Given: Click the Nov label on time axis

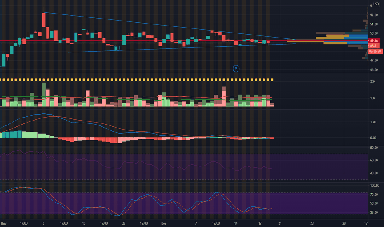Looking at the screenshot, I should pyautogui.click(x=4, y=223).
